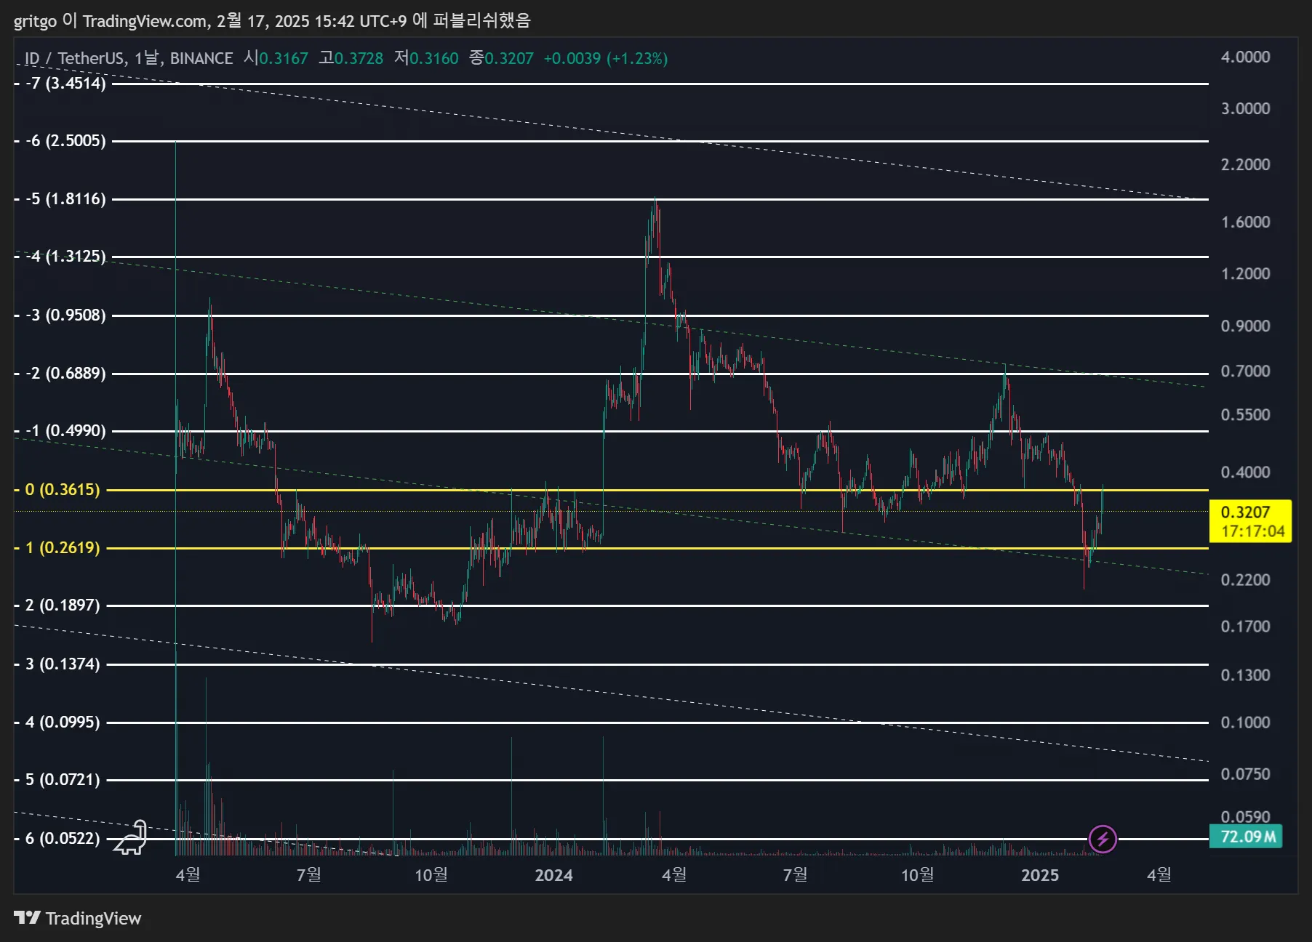Click the 0.2200 price axis value

pyautogui.click(x=1245, y=579)
